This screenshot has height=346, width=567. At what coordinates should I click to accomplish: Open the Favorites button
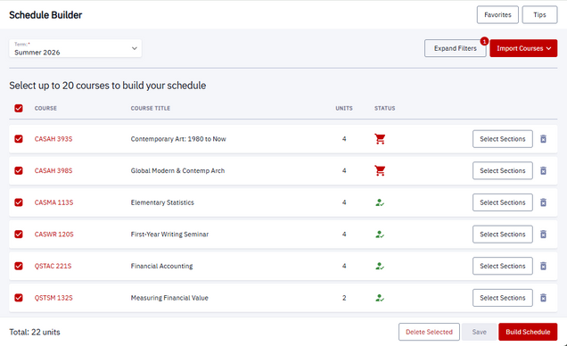[x=497, y=15]
